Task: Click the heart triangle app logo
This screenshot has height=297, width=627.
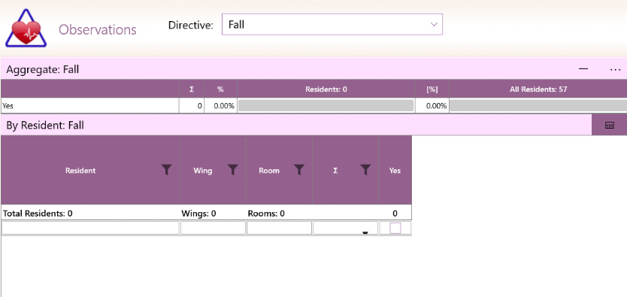Action: tap(26, 29)
